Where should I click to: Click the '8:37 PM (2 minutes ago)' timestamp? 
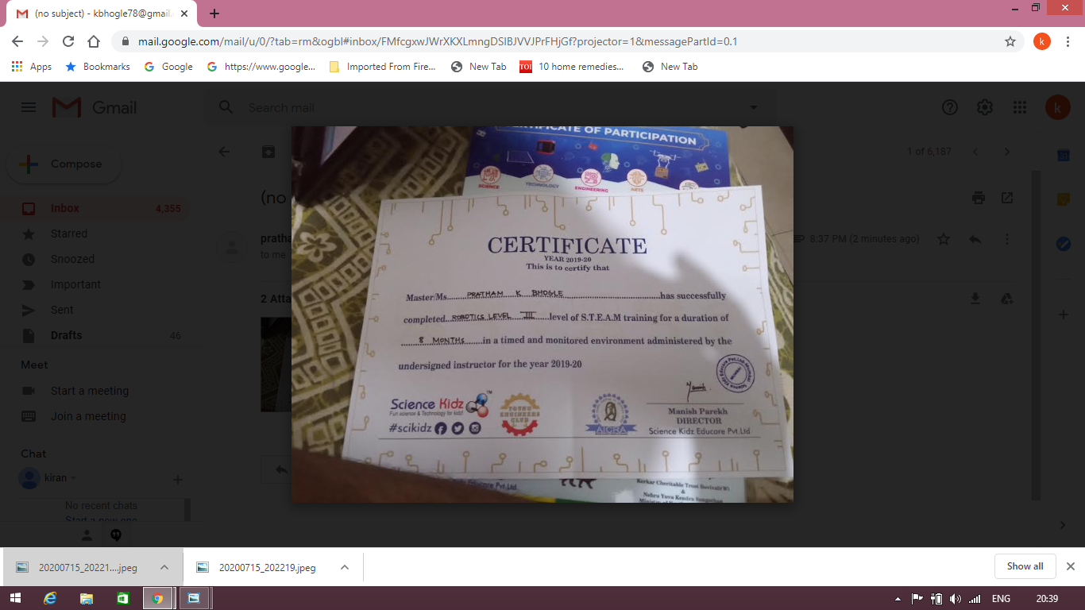(x=865, y=239)
